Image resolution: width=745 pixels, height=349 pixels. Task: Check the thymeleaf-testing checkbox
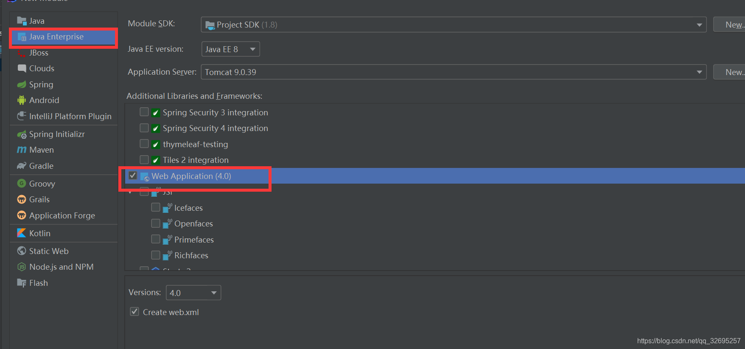point(144,144)
